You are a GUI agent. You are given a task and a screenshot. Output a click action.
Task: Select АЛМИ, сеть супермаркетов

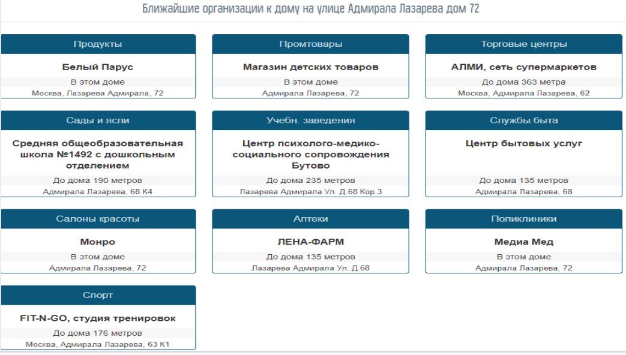pyautogui.click(x=523, y=66)
